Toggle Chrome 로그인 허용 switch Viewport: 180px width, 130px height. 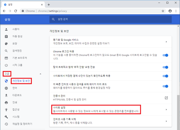pyautogui.click(x=165, y=55)
